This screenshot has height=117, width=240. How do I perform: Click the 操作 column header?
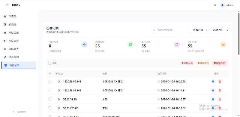(x=216, y=74)
